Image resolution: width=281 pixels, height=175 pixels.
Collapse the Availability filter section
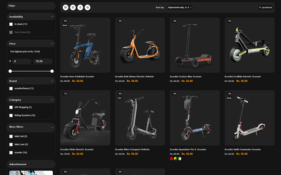[52, 17]
